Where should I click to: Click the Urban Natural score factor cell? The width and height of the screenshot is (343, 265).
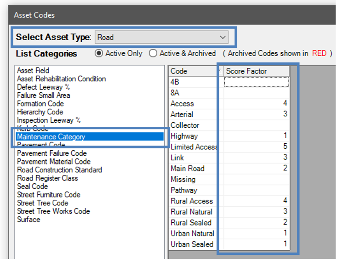[x=256, y=233]
